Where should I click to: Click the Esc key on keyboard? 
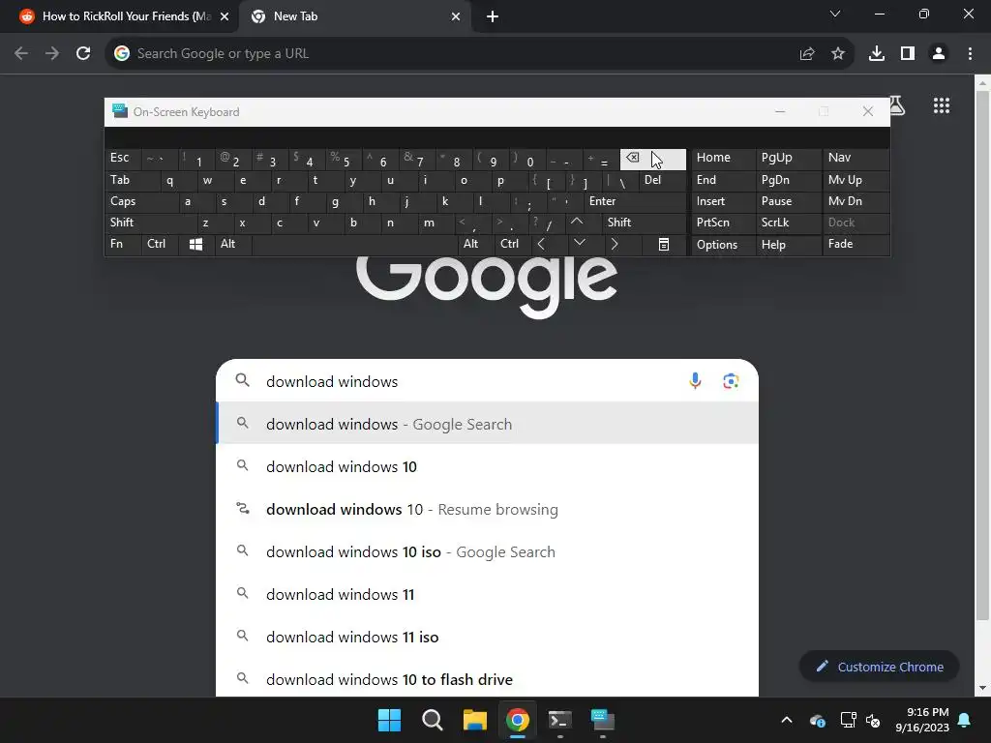coord(123,158)
